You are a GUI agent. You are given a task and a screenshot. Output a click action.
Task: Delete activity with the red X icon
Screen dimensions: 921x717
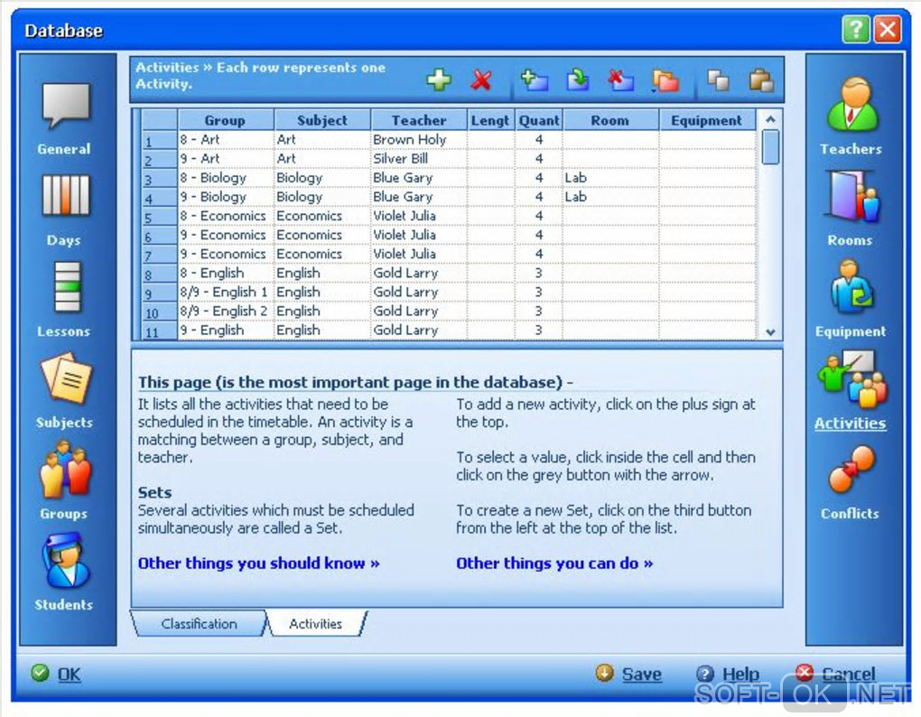click(x=481, y=79)
